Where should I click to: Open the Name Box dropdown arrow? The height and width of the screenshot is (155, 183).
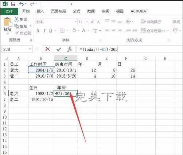click(x=30, y=49)
